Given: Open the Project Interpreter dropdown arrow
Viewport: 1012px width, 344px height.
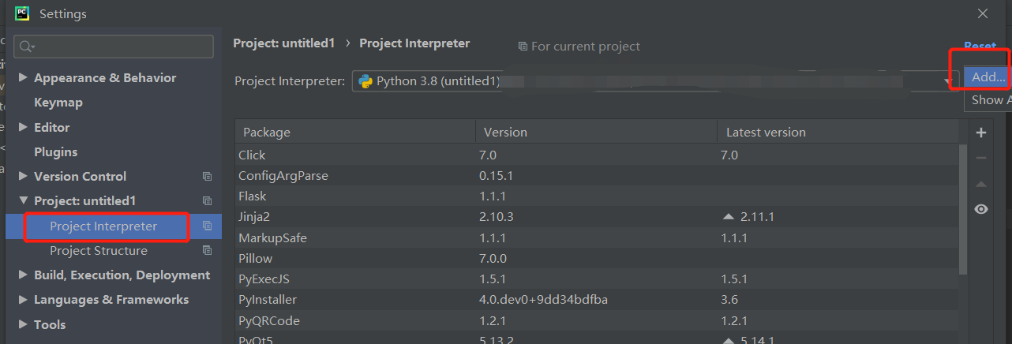Looking at the screenshot, I should click(x=947, y=81).
